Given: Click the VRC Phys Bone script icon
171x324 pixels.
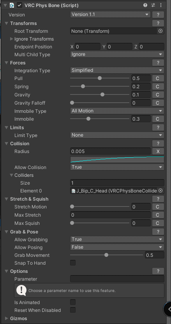Looking at the screenshot, I should (x=12, y=5).
